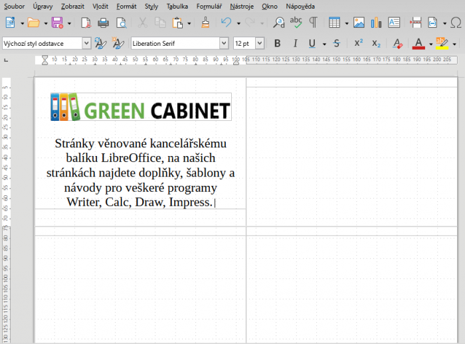Open the Tabulka menu
The width and height of the screenshot is (465, 344).
tap(177, 6)
